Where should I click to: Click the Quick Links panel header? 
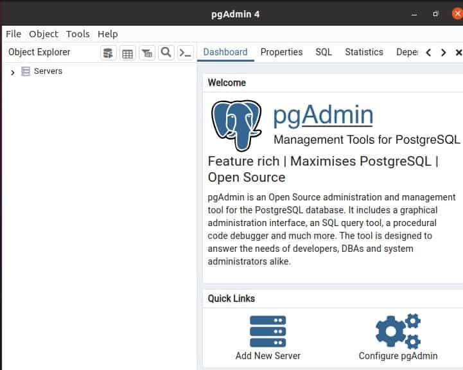[231, 299]
